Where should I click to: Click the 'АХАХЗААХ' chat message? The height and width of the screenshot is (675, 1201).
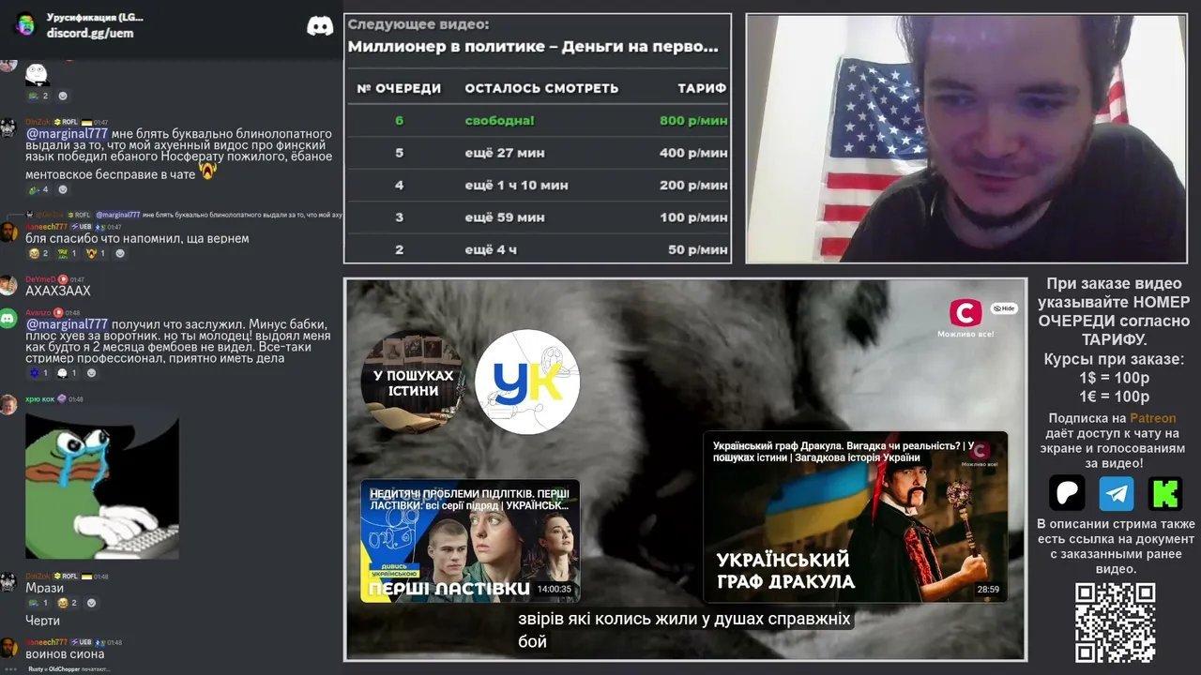pos(58,291)
